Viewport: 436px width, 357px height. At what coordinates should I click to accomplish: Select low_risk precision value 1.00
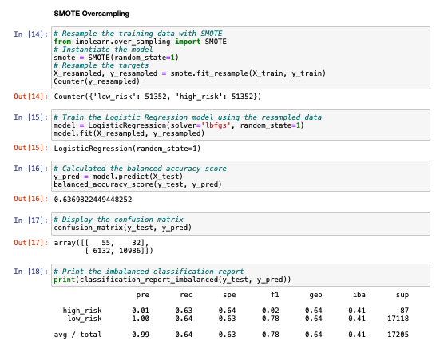tap(141, 319)
